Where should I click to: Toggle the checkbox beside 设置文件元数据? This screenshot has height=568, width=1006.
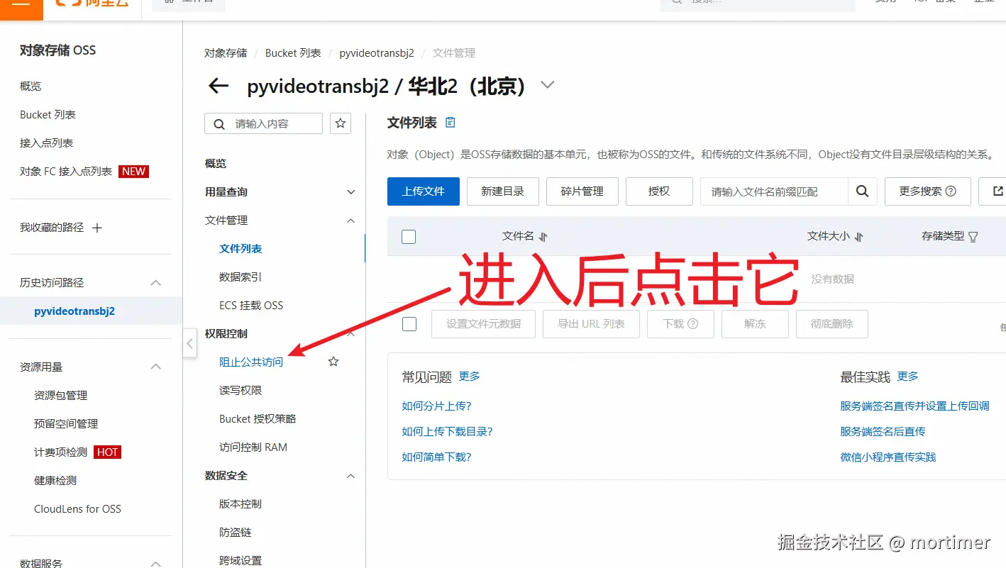coord(409,324)
